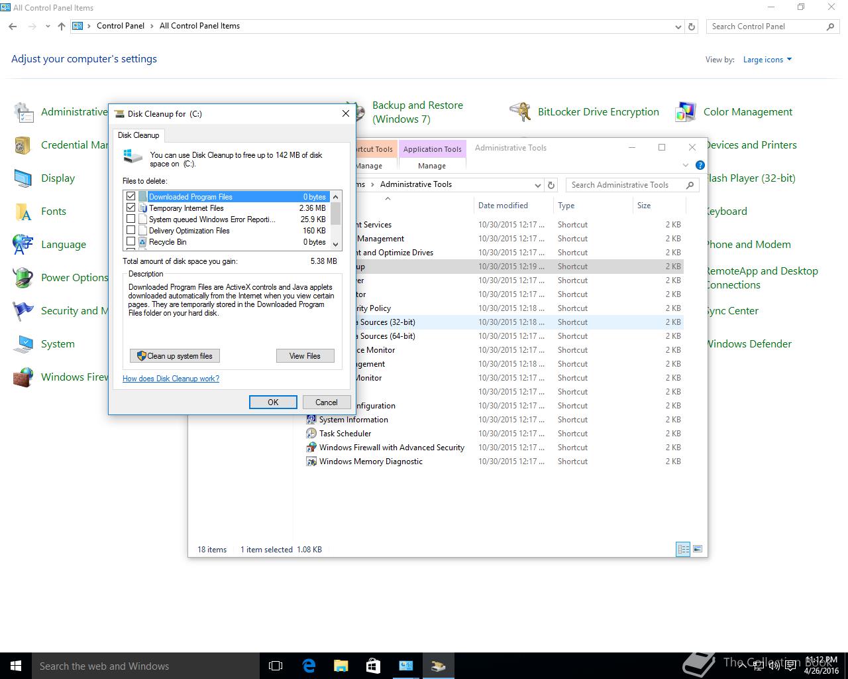Screen dimensions: 848x679
Task: Open the Security and Maintenance flag icon
Action: click(x=24, y=311)
